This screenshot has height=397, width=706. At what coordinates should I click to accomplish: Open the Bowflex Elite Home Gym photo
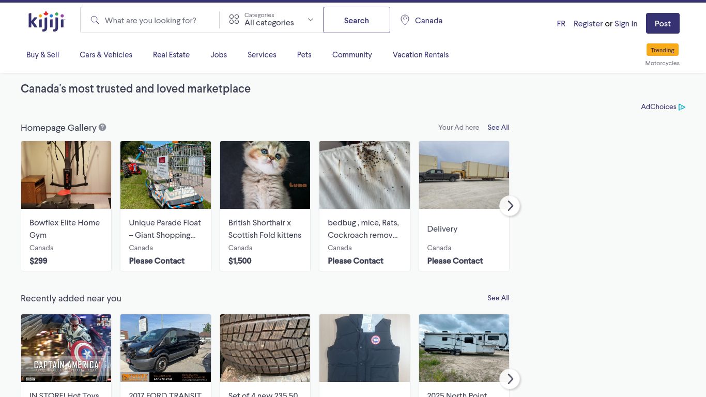point(66,175)
